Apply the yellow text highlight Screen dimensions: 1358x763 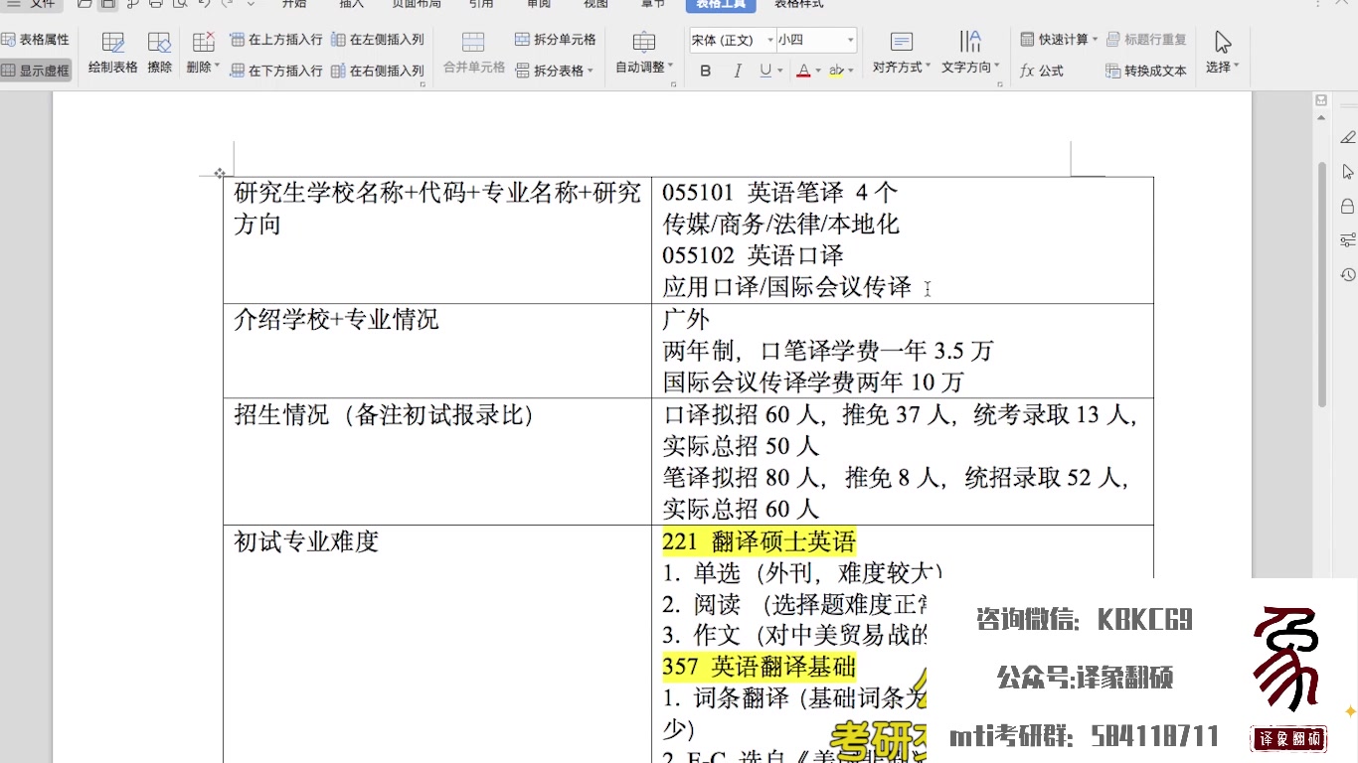836,71
